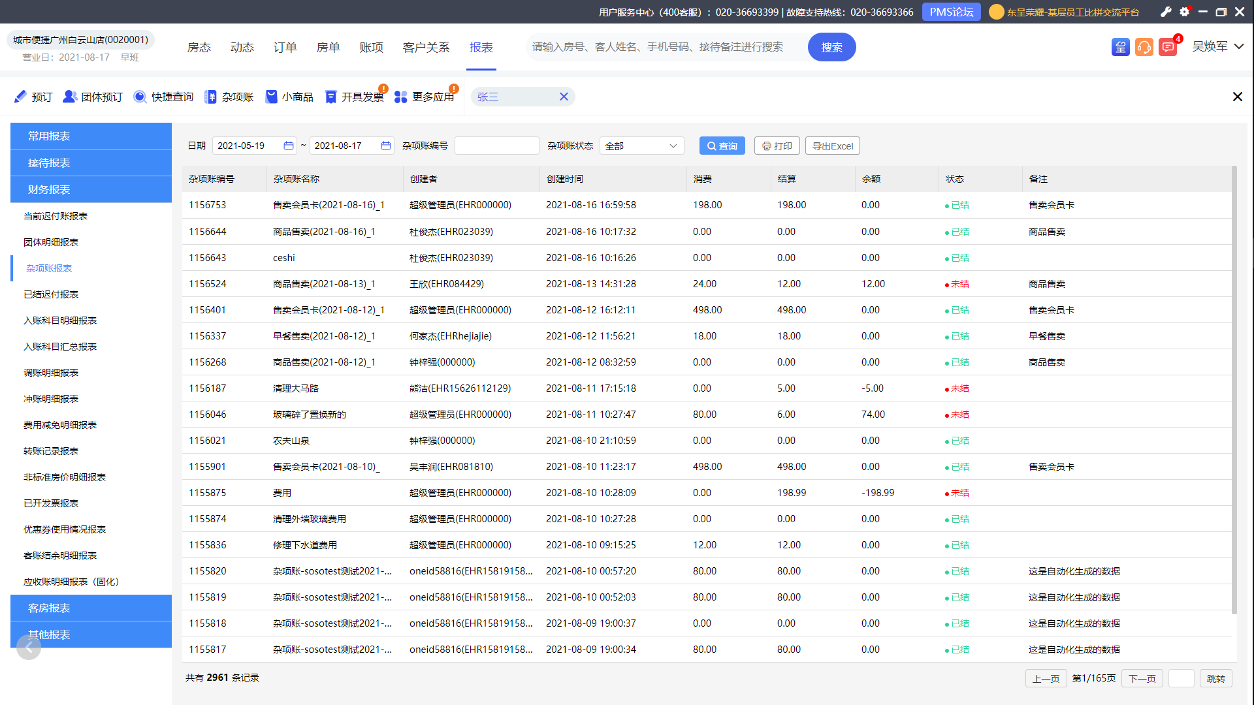This screenshot has height=705, width=1254.
Task: Open 更多应用 more apps
Action: [425, 97]
